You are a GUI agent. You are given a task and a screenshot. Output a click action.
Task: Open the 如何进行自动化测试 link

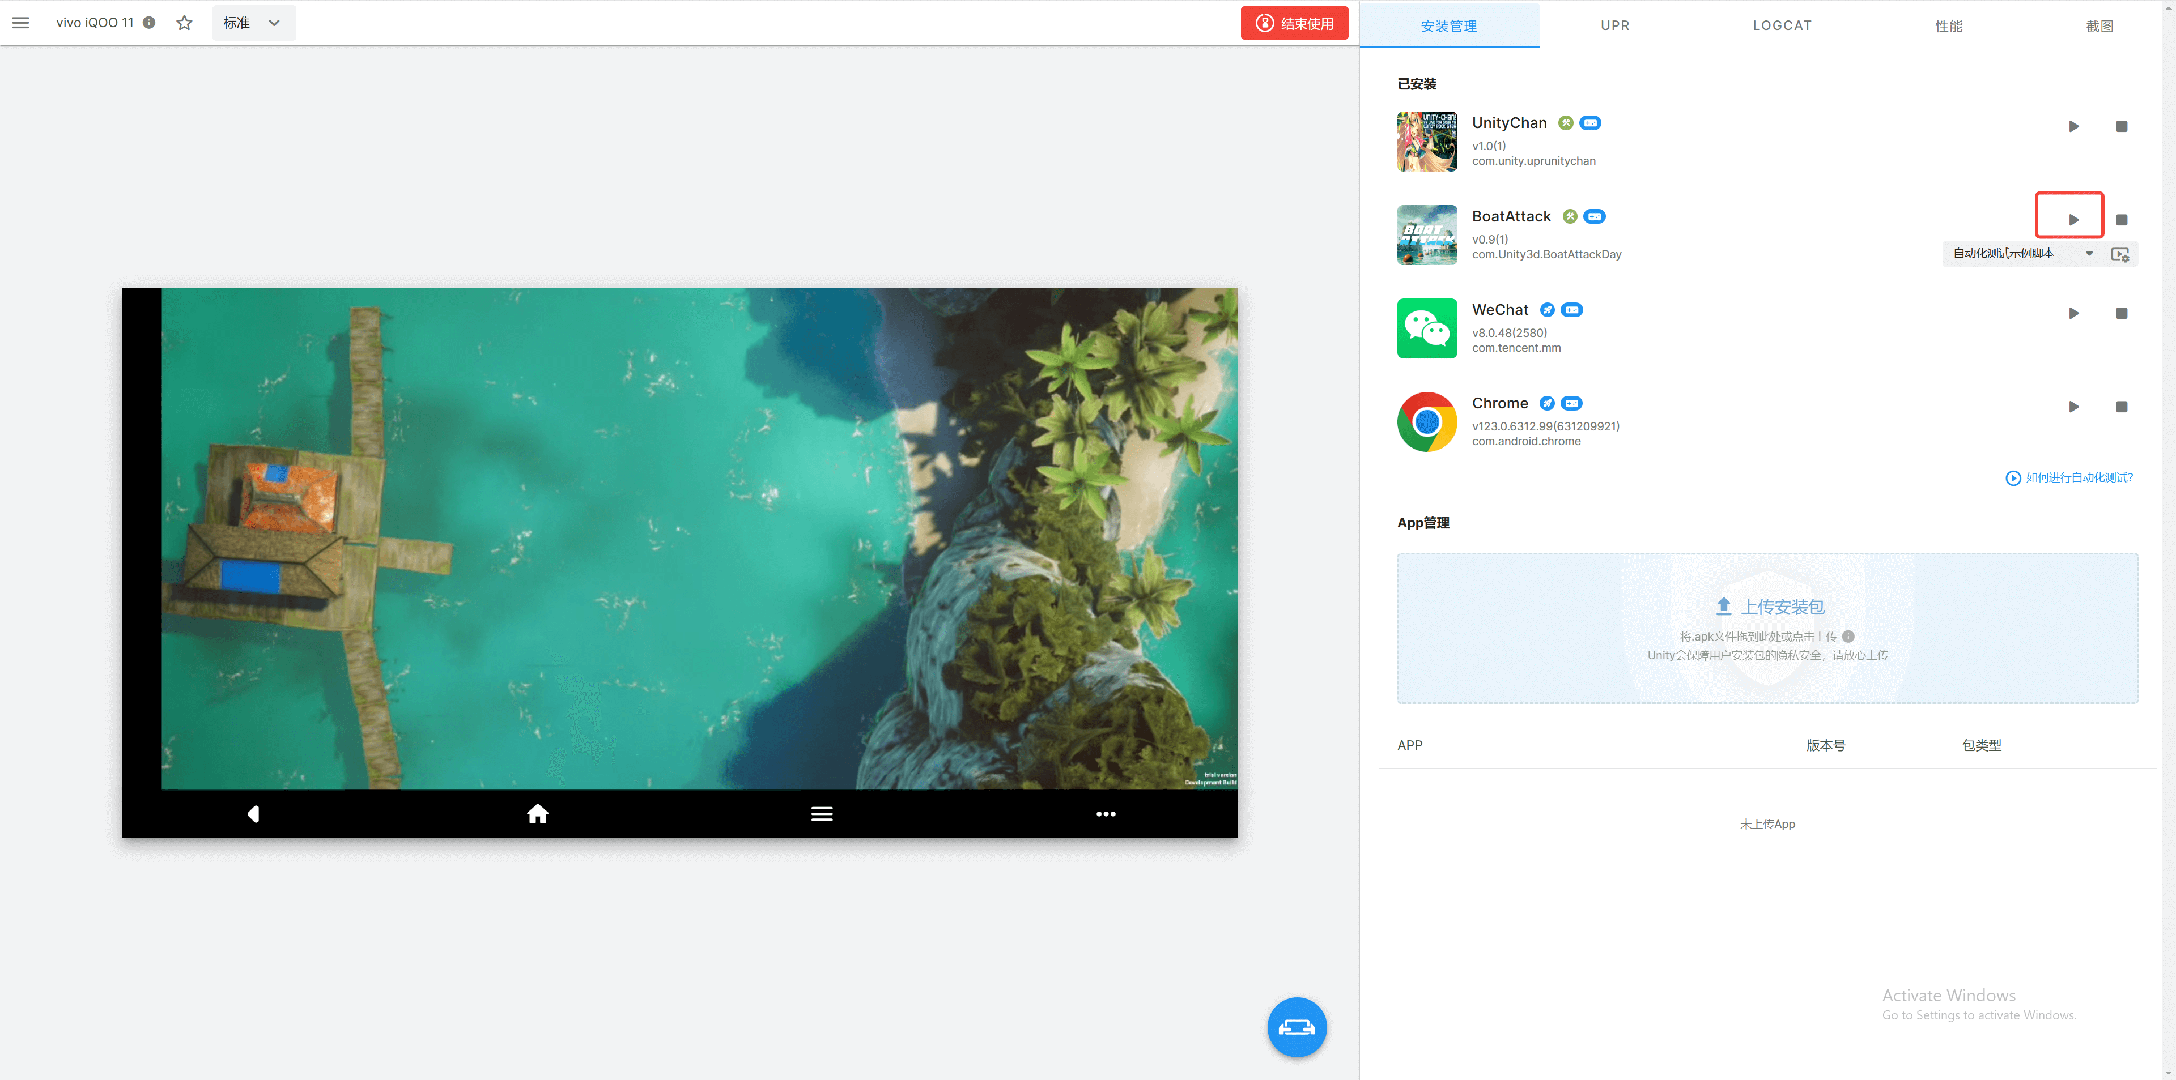2069,478
